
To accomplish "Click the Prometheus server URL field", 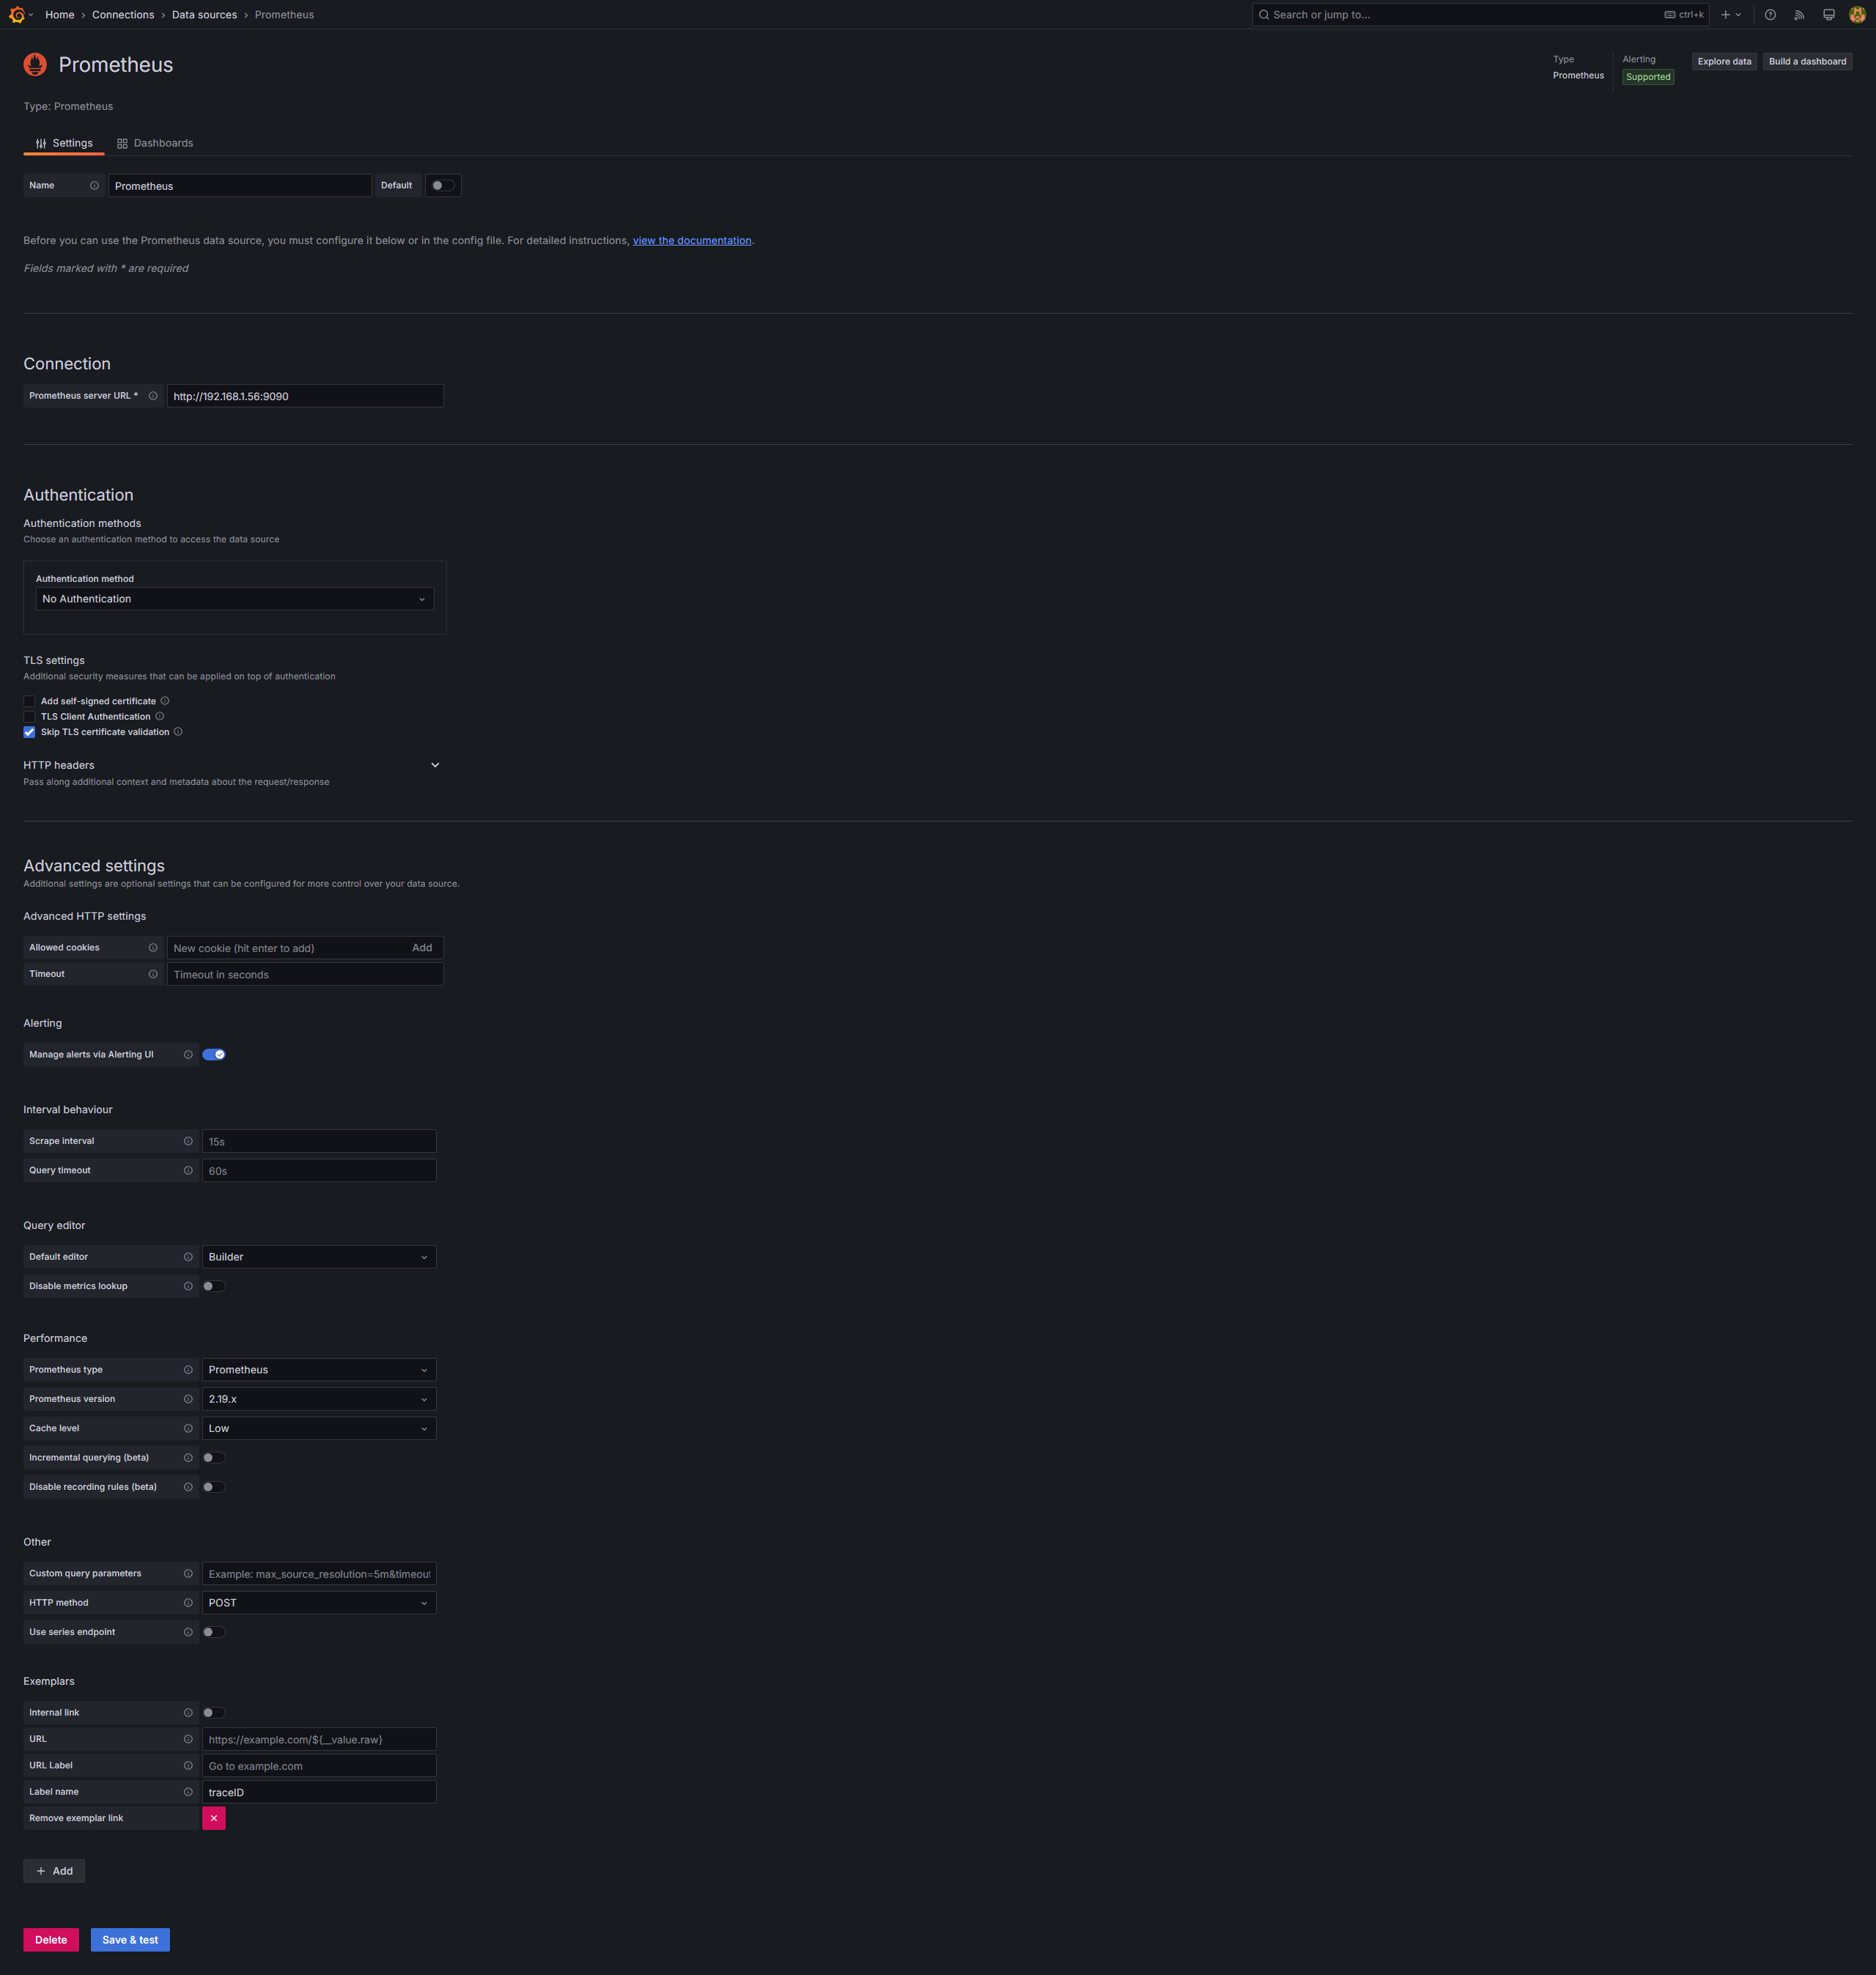I will [x=305, y=396].
